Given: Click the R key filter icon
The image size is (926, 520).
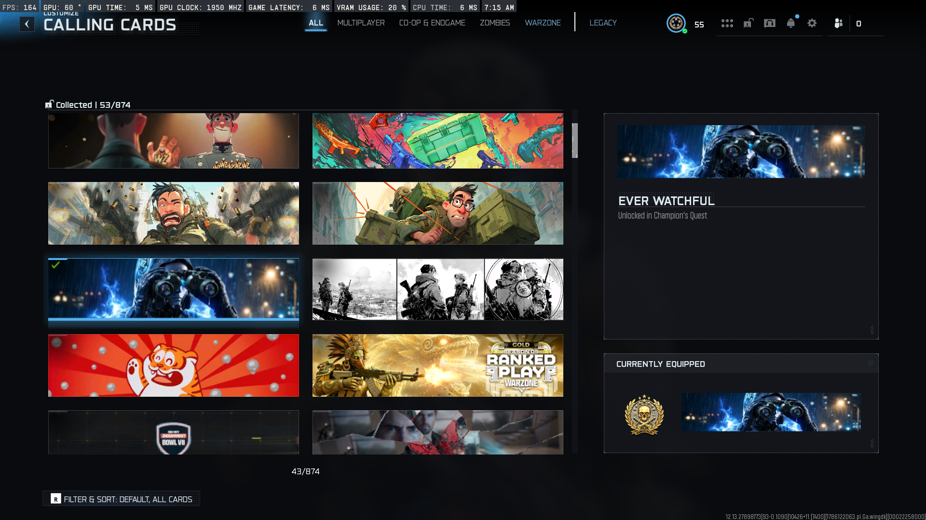Looking at the screenshot, I should tap(56, 499).
